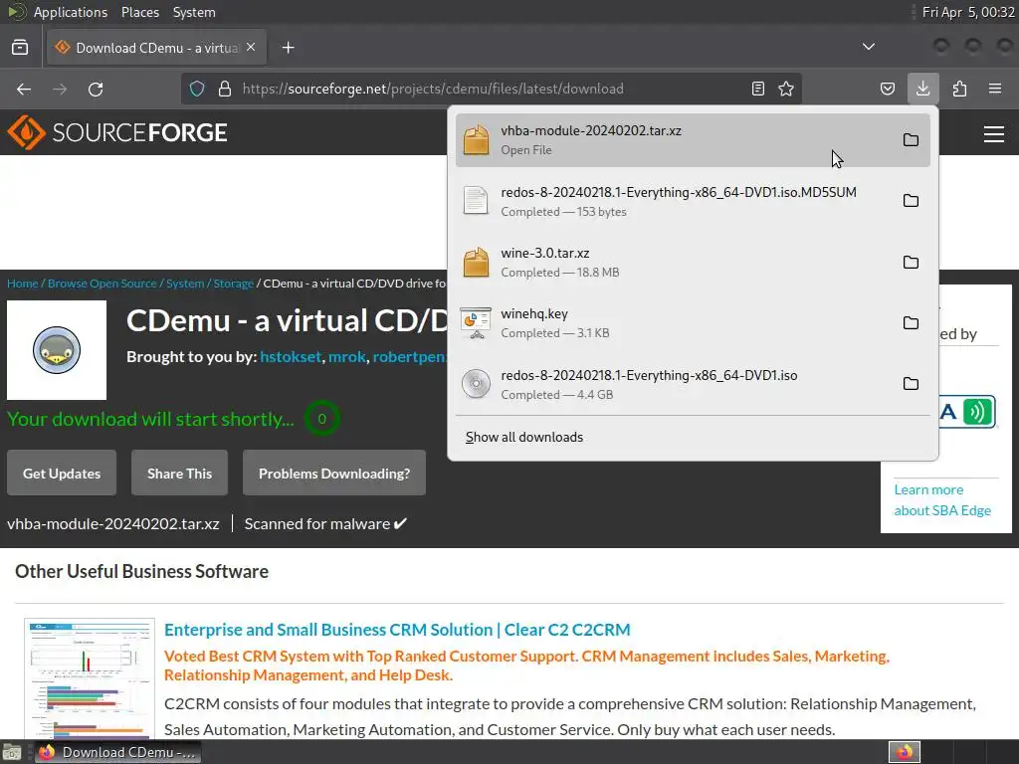The image size is (1019, 764).
Task: Show vhba-module-20240202.tar.xz in folder
Action: click(x=912, y=139)
